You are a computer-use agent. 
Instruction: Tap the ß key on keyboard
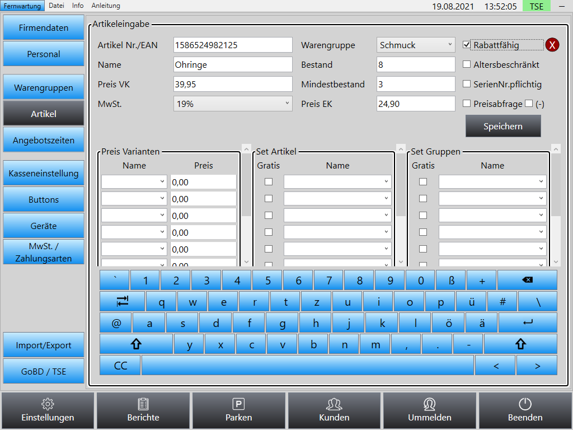(x=452, y=280)
